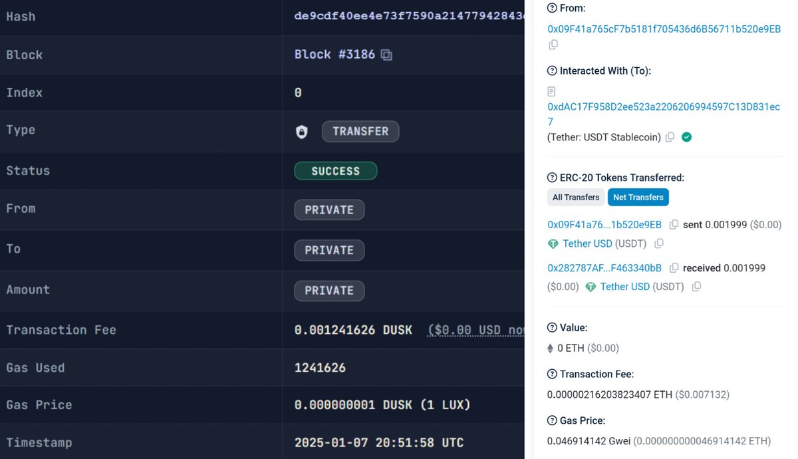Copy Tether USD token in the received row
This screenshot has height=459, width=798.
[696, 287]
